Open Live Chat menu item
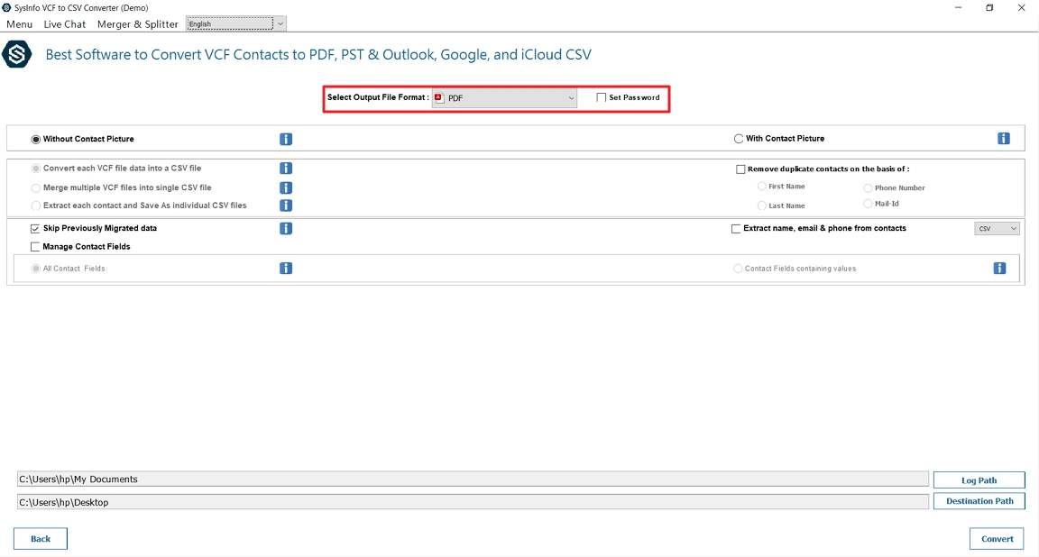 click(x=64, y=23)
